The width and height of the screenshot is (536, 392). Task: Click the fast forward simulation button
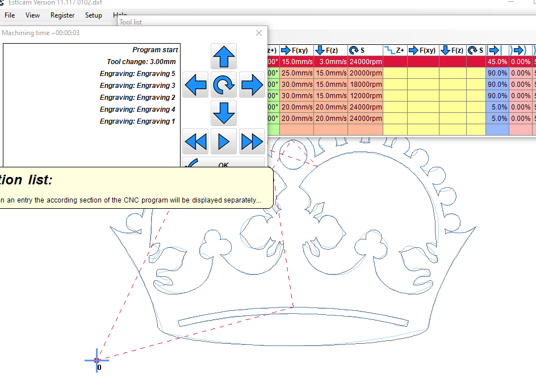click(x=252, y=141)
